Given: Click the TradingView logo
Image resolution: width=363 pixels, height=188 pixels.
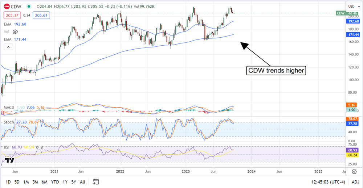Looking at the screenshot, I should 10,160.
